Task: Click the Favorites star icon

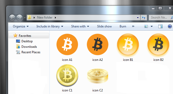Action: tap(15, 36)
